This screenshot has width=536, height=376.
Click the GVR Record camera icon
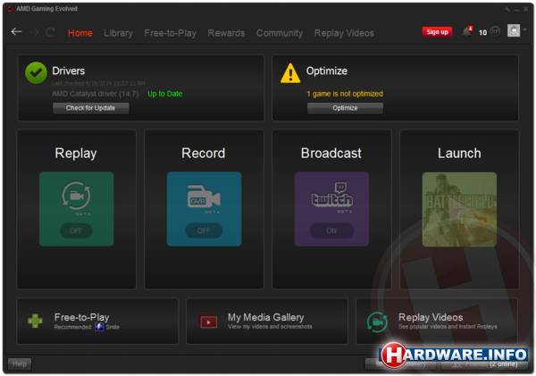coord(204,196)
